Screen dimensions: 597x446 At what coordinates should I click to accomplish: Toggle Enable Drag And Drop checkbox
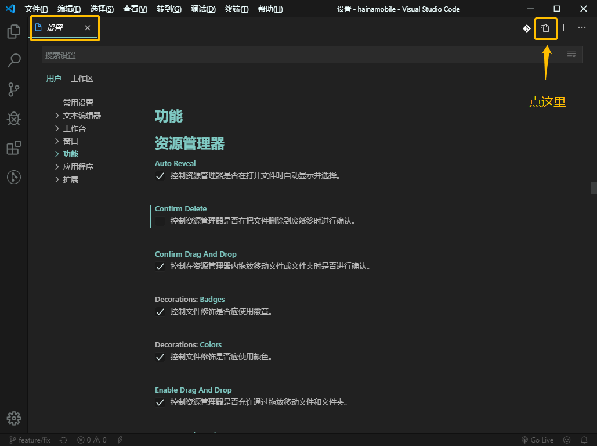coord(160,402)
